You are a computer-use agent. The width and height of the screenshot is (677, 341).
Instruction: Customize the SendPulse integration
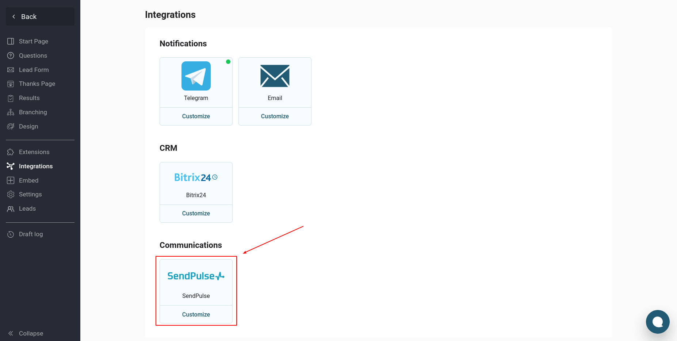(196, 314)
